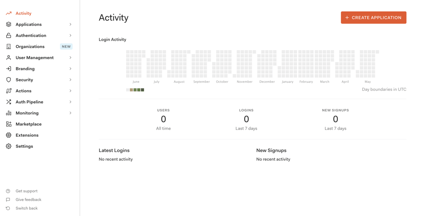
Task: Select the Organizations menu item
Action: click(x=30, y=47)
